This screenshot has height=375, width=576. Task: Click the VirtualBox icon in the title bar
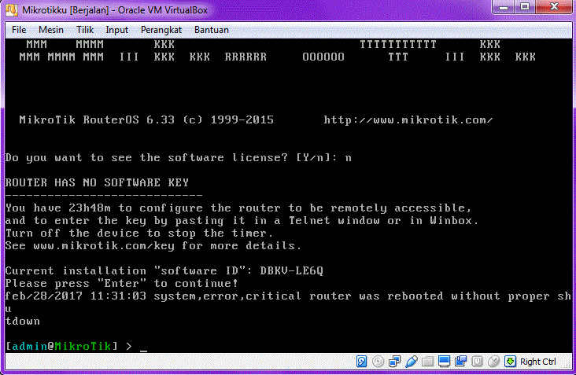click(x=12, y=10)
